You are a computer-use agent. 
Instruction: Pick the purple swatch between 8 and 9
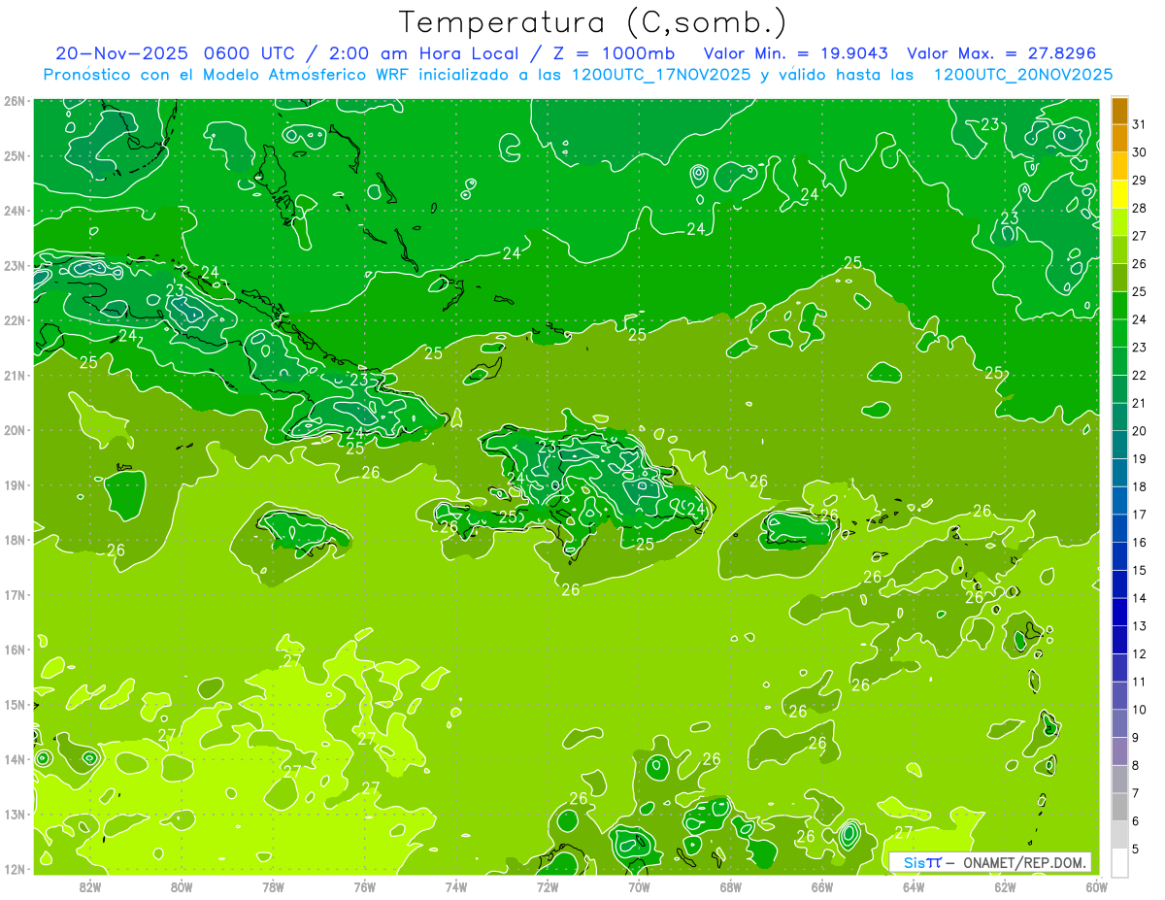[1119, 750]
